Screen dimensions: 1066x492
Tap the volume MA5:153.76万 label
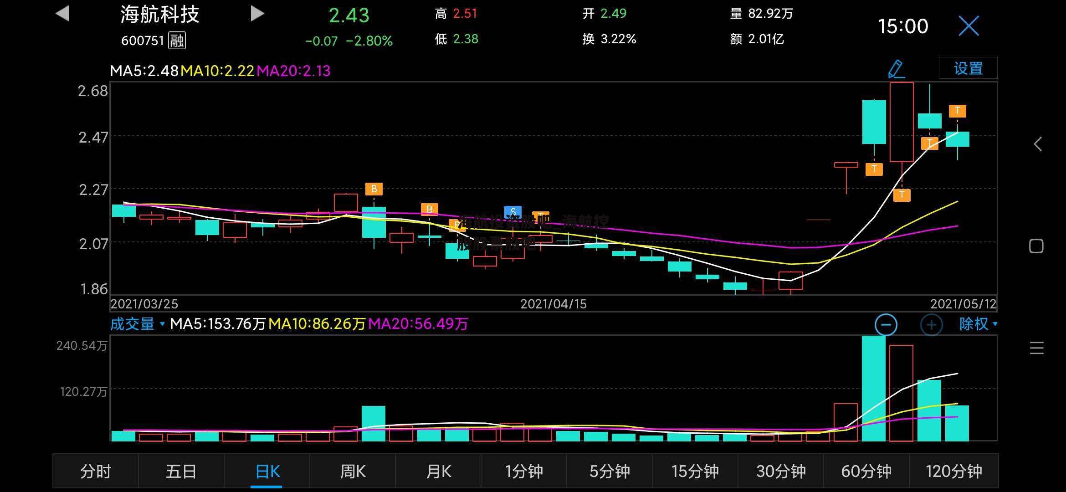[x=218, y=324]
